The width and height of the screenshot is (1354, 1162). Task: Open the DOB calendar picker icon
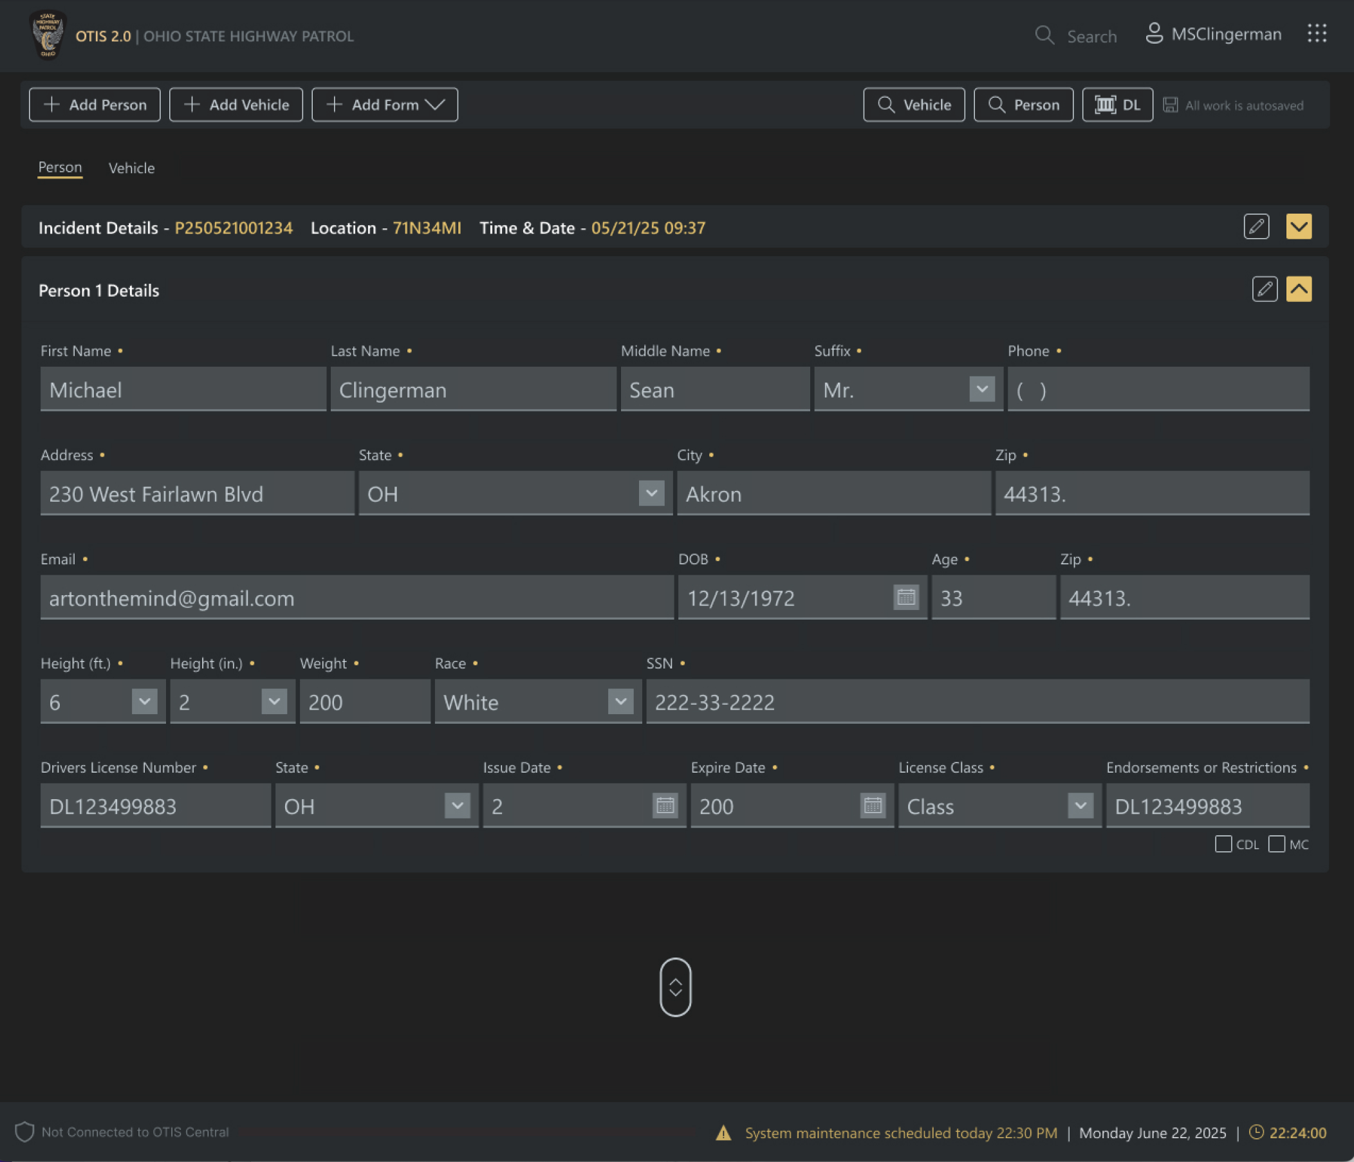(905, 597)
